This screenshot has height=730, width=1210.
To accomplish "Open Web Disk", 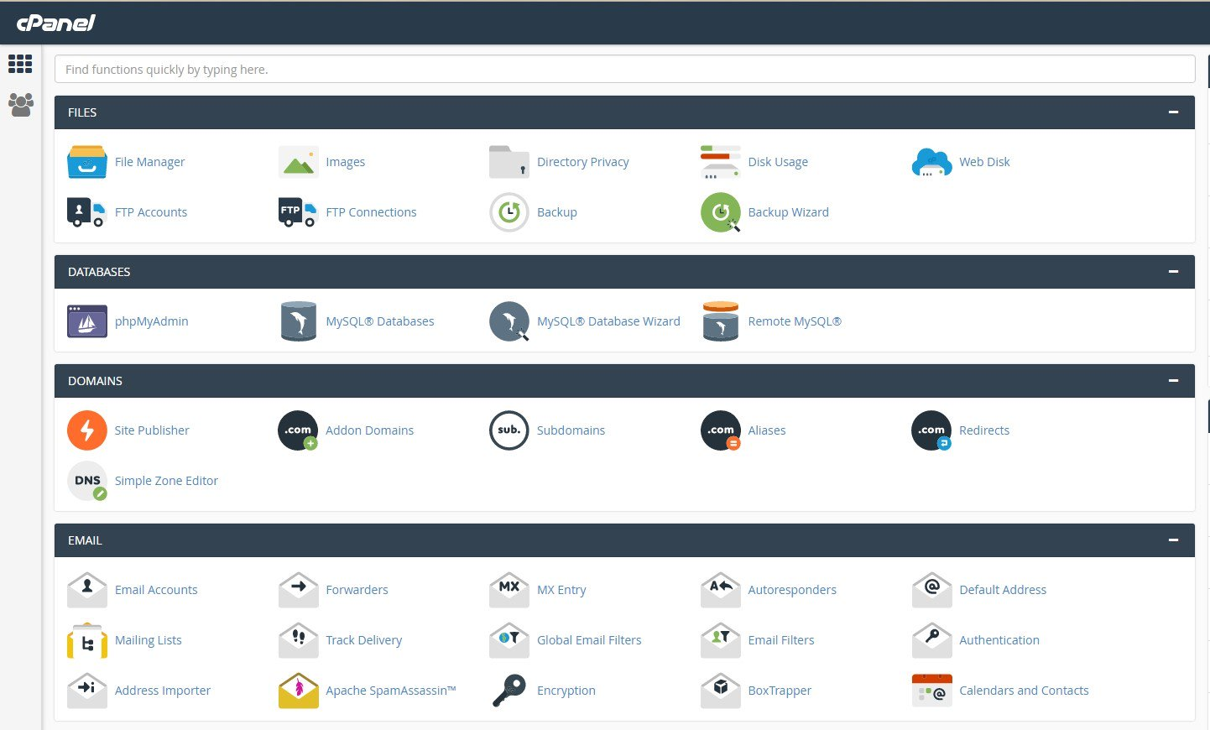I will [984, 161].
